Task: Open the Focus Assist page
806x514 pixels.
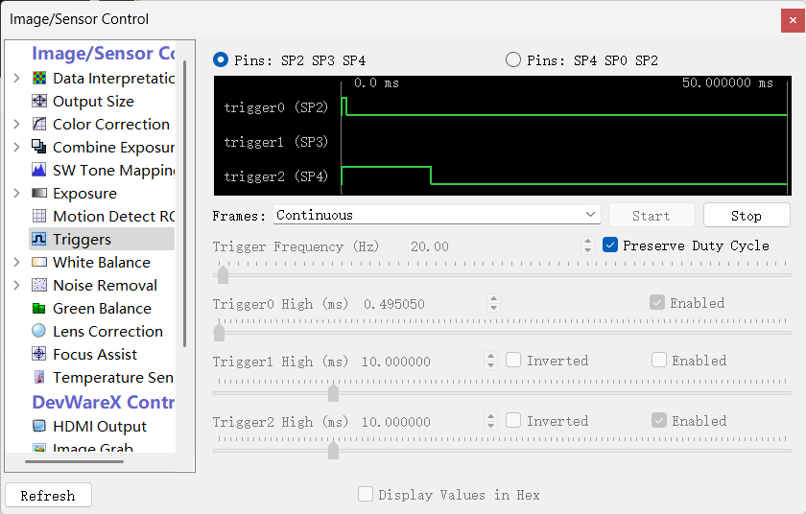Action: pos(95,355)
